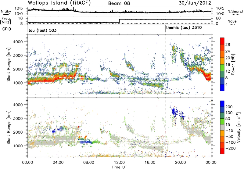Image resolution: width=244 pixels, height=169 pixels.
Task: Click the 'Nave' legend label
Action: pos(232,21)
